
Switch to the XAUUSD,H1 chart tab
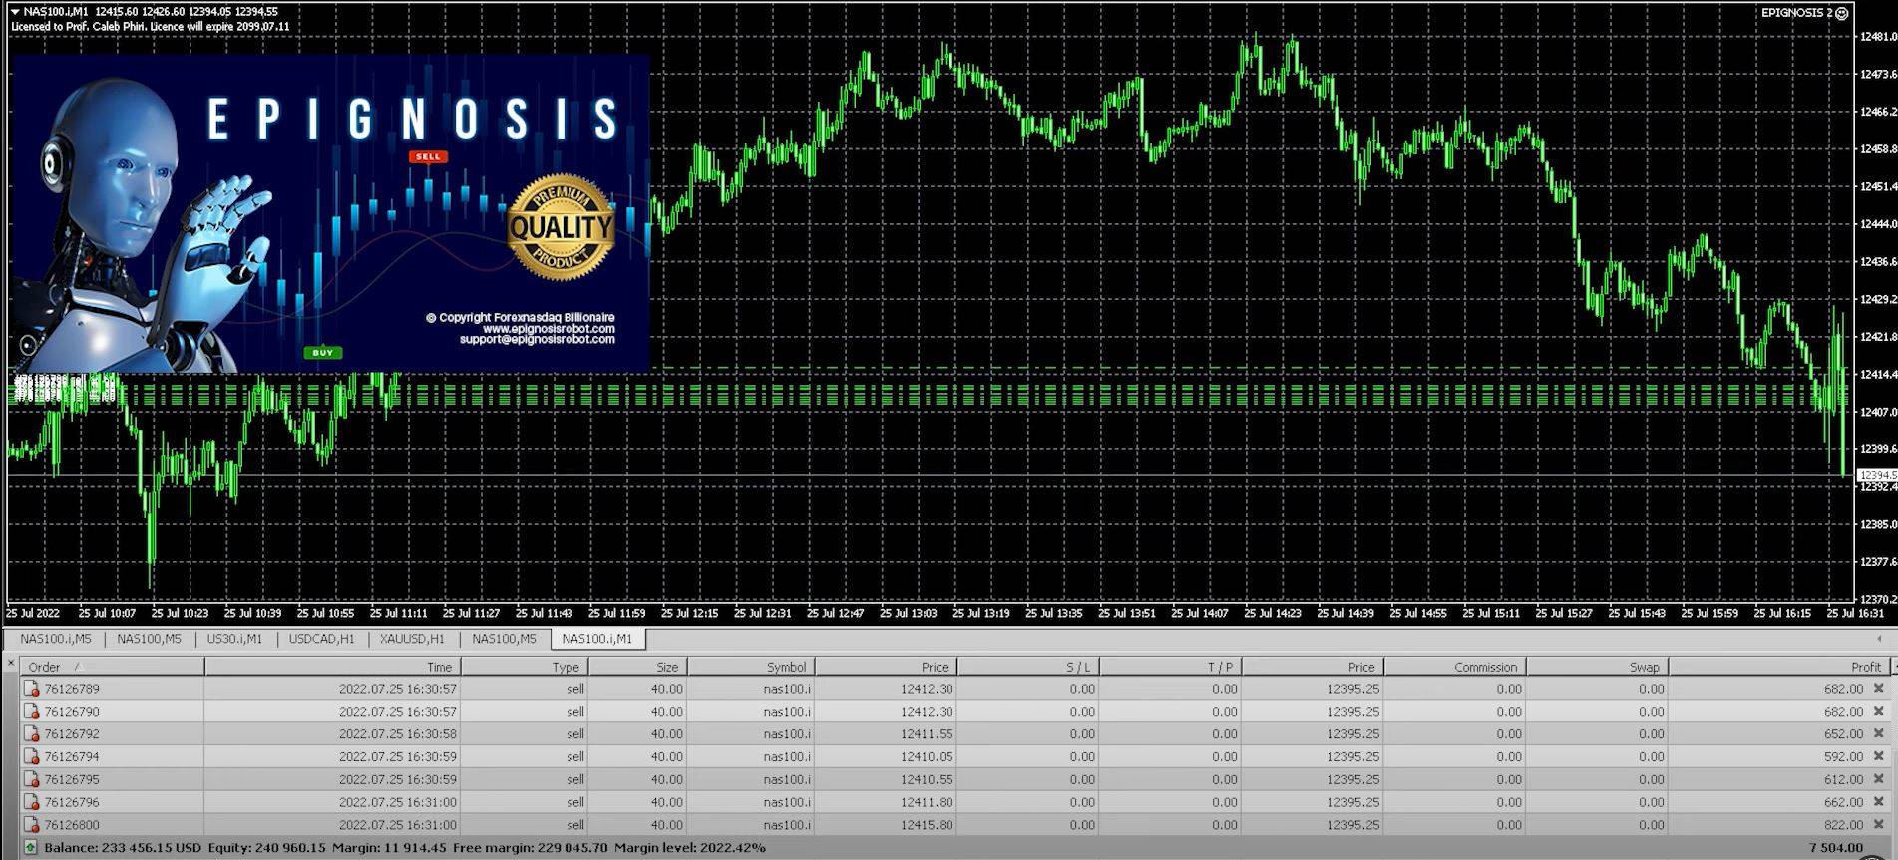point(412,639)
